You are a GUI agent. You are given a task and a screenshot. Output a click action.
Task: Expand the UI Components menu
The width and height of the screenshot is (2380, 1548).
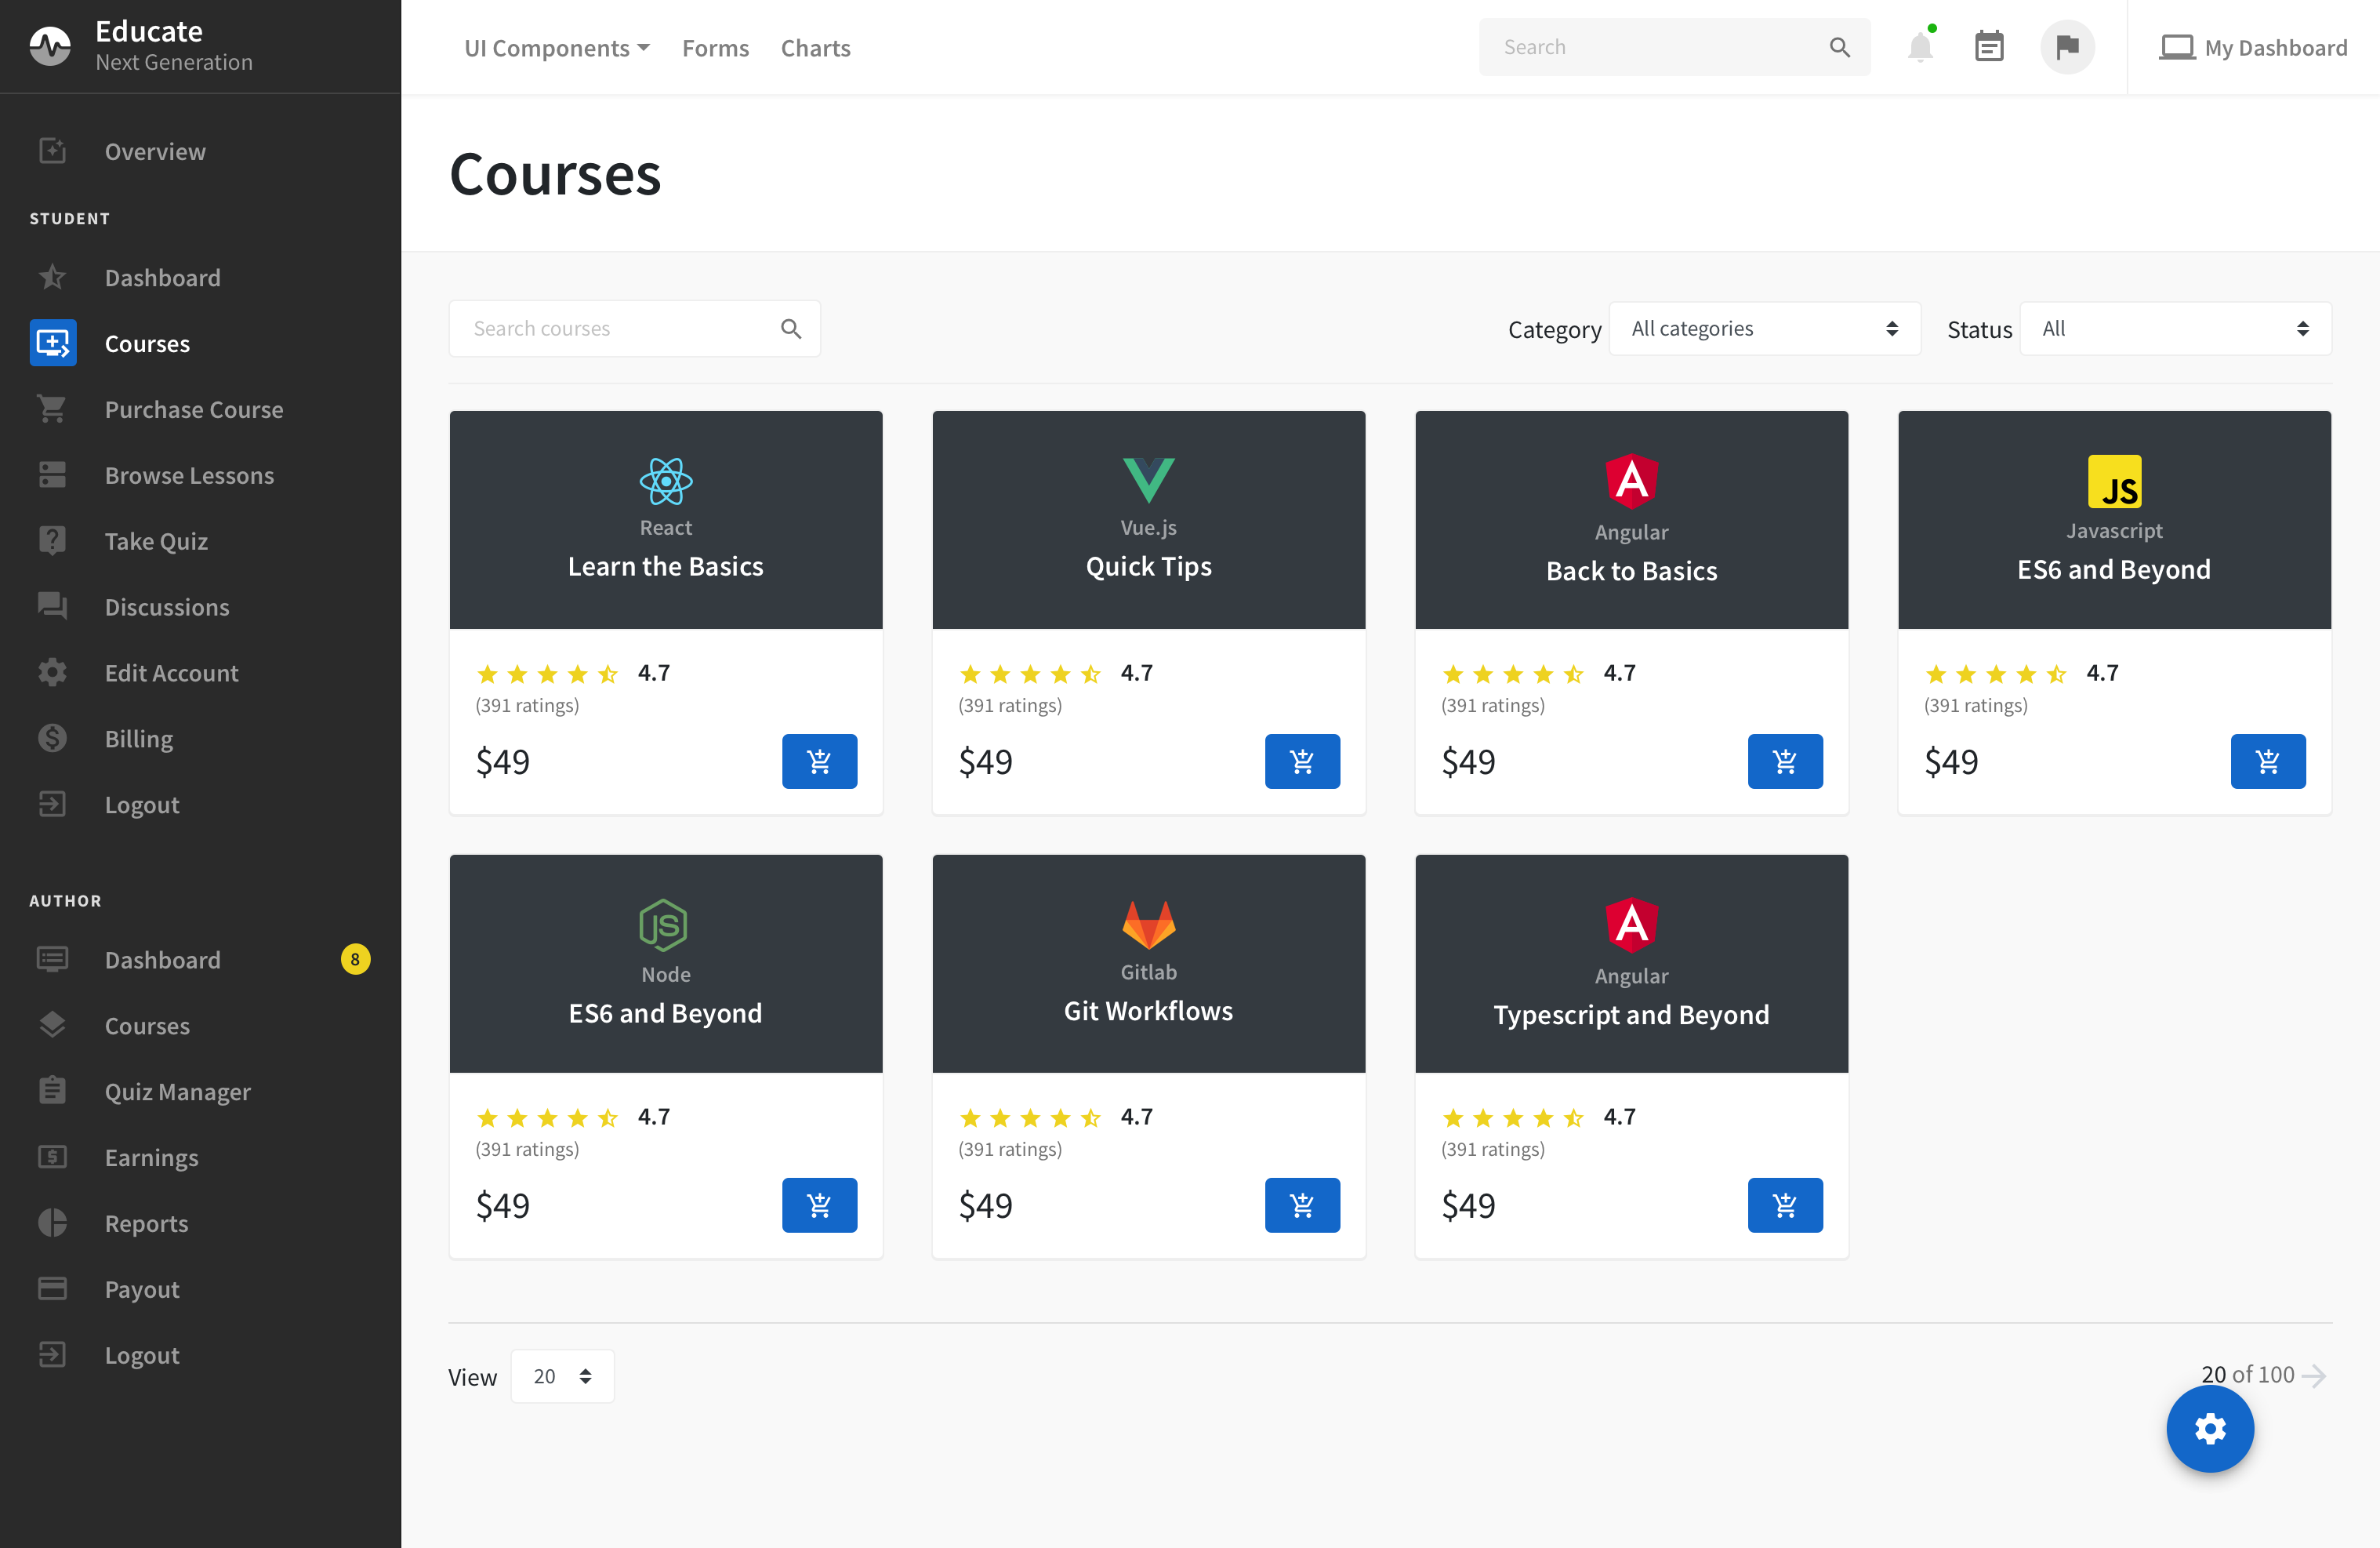point(556,48)
